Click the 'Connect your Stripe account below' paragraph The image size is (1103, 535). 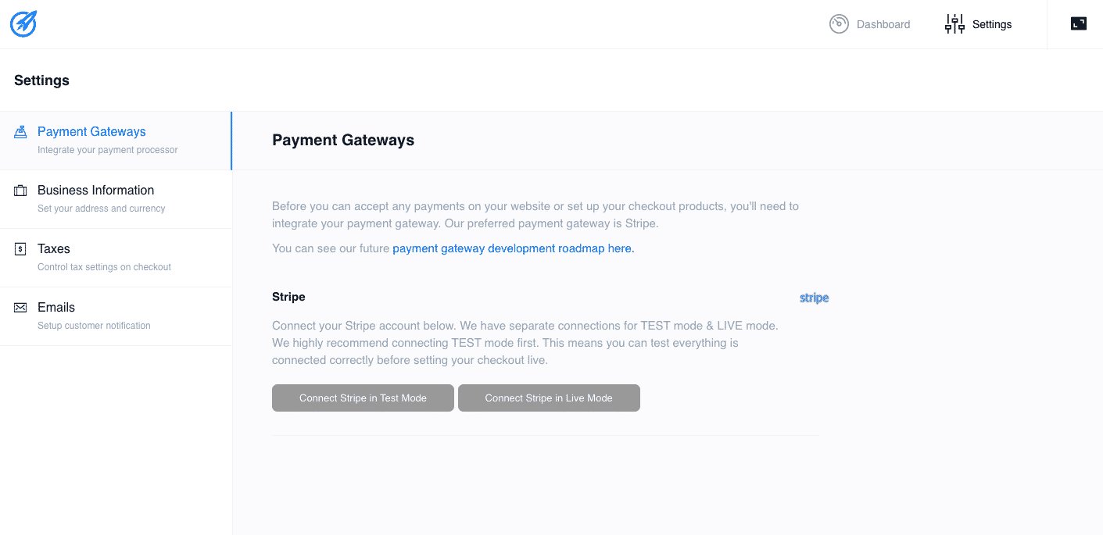point(525,342)
